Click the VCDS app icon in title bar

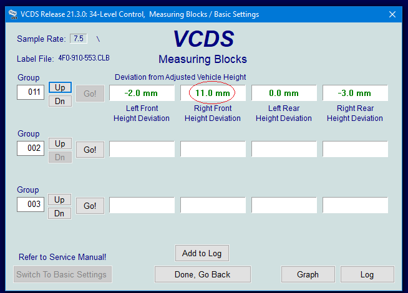tap(12, 14)
